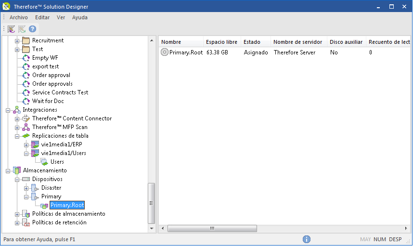Image resolution: width=413 pixels, height=246 pixels.
Task: Open the Archivo menu
Action: tap(18, 17)
